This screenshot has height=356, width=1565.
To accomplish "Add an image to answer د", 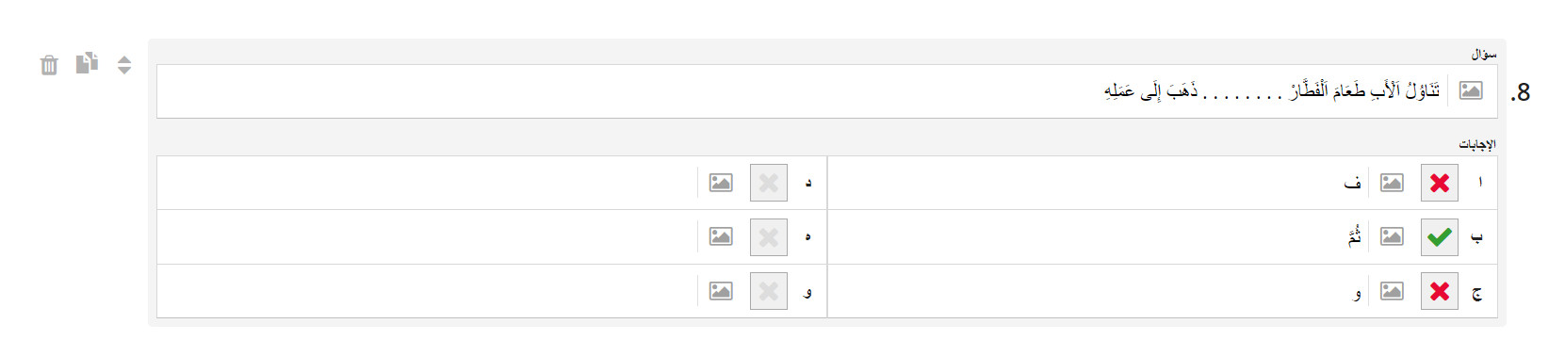I will click(x=721, y=183).
